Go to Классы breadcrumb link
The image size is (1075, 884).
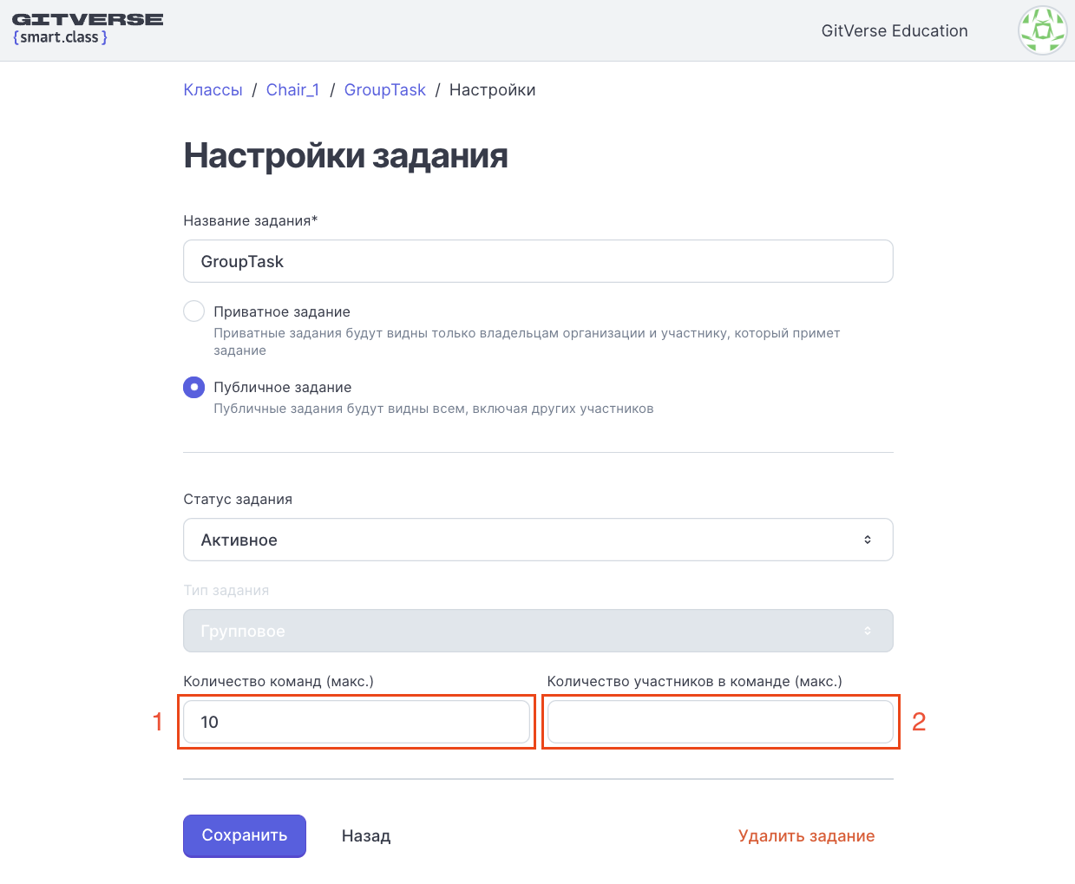[x=213, y=90]
